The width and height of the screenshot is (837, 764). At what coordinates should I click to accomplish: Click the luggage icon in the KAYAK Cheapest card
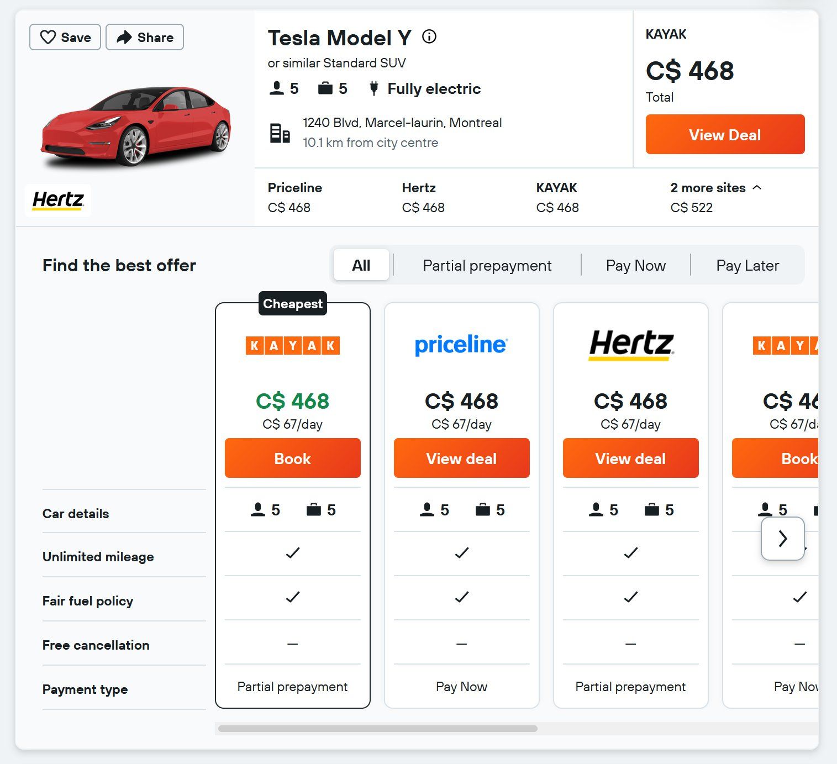pyautogui.click(x=314, y=509)
